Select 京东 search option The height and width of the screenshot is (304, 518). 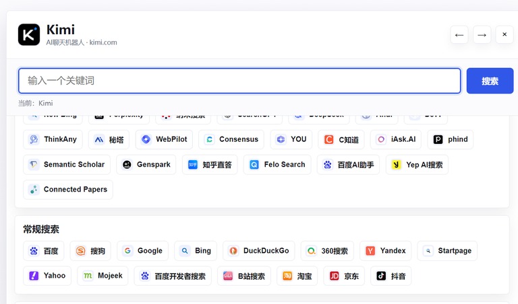click(x=344, y=276)
